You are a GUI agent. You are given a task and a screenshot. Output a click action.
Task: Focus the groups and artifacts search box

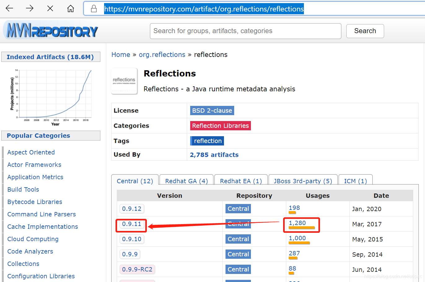(x=245, y=31)
